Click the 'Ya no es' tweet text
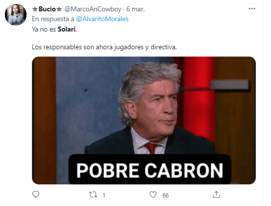The width and height of the screenshot is (271, 206). point(44,30)
